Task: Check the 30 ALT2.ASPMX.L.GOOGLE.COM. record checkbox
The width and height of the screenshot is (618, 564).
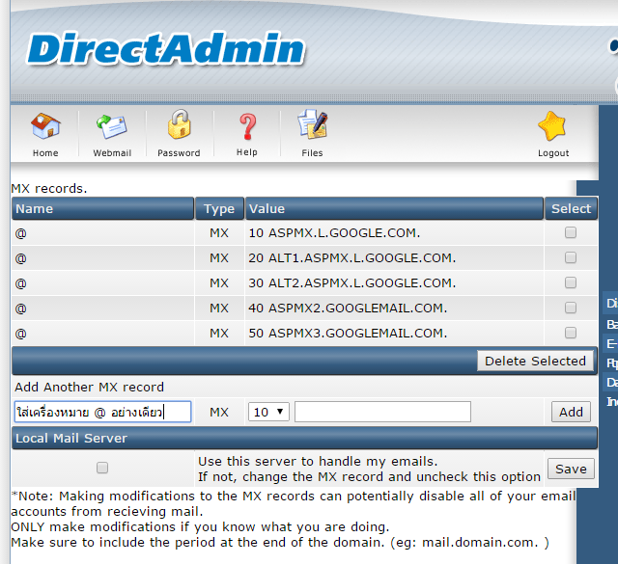Action: 571,282
